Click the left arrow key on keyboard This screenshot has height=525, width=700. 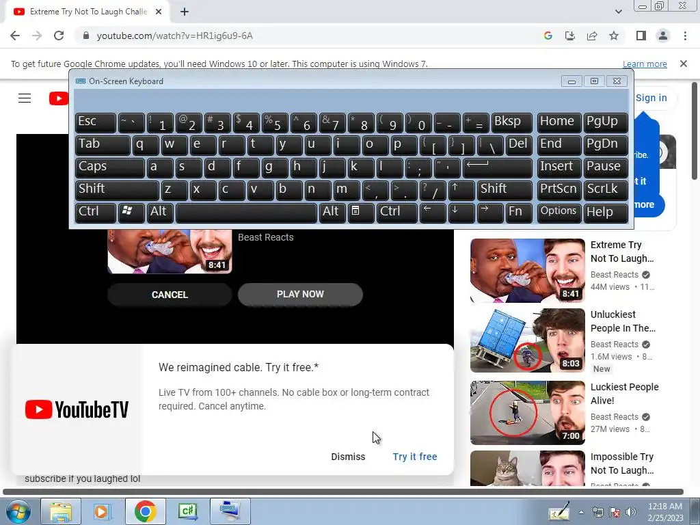point(433,213)
